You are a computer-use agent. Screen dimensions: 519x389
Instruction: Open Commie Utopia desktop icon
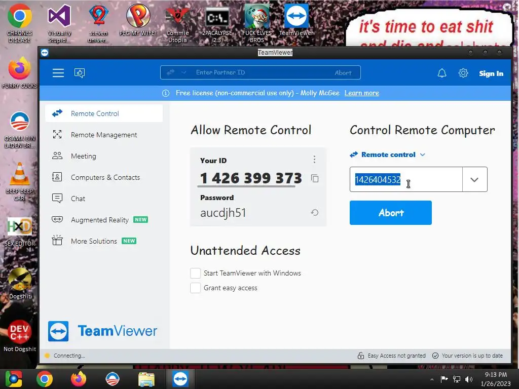177,23
